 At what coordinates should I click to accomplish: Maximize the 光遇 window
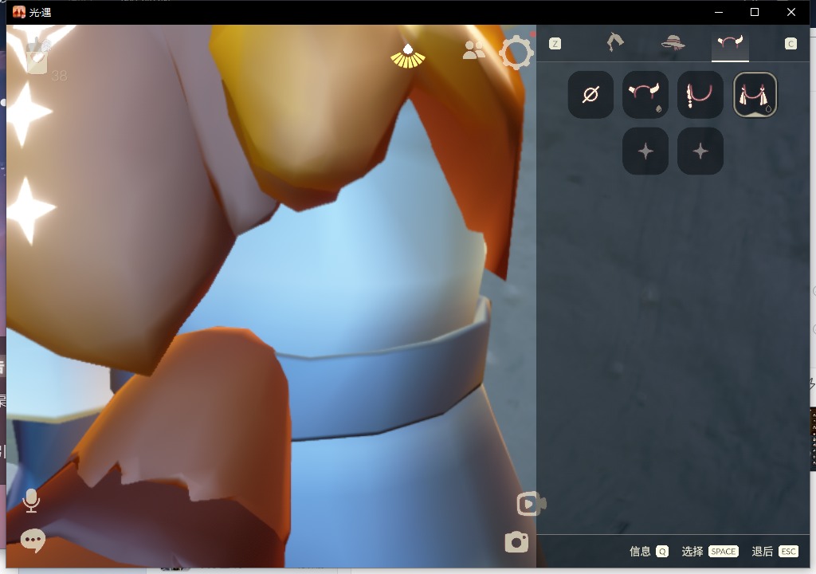(755, 12)
